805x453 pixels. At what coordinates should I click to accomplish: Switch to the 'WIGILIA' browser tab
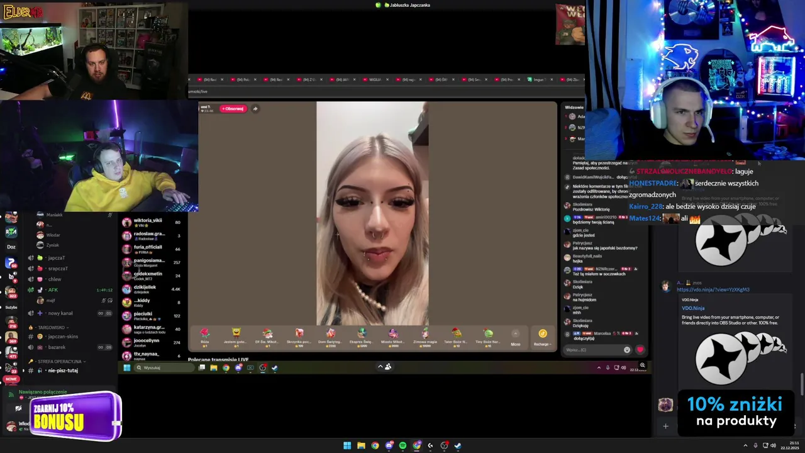coord(375,80)
